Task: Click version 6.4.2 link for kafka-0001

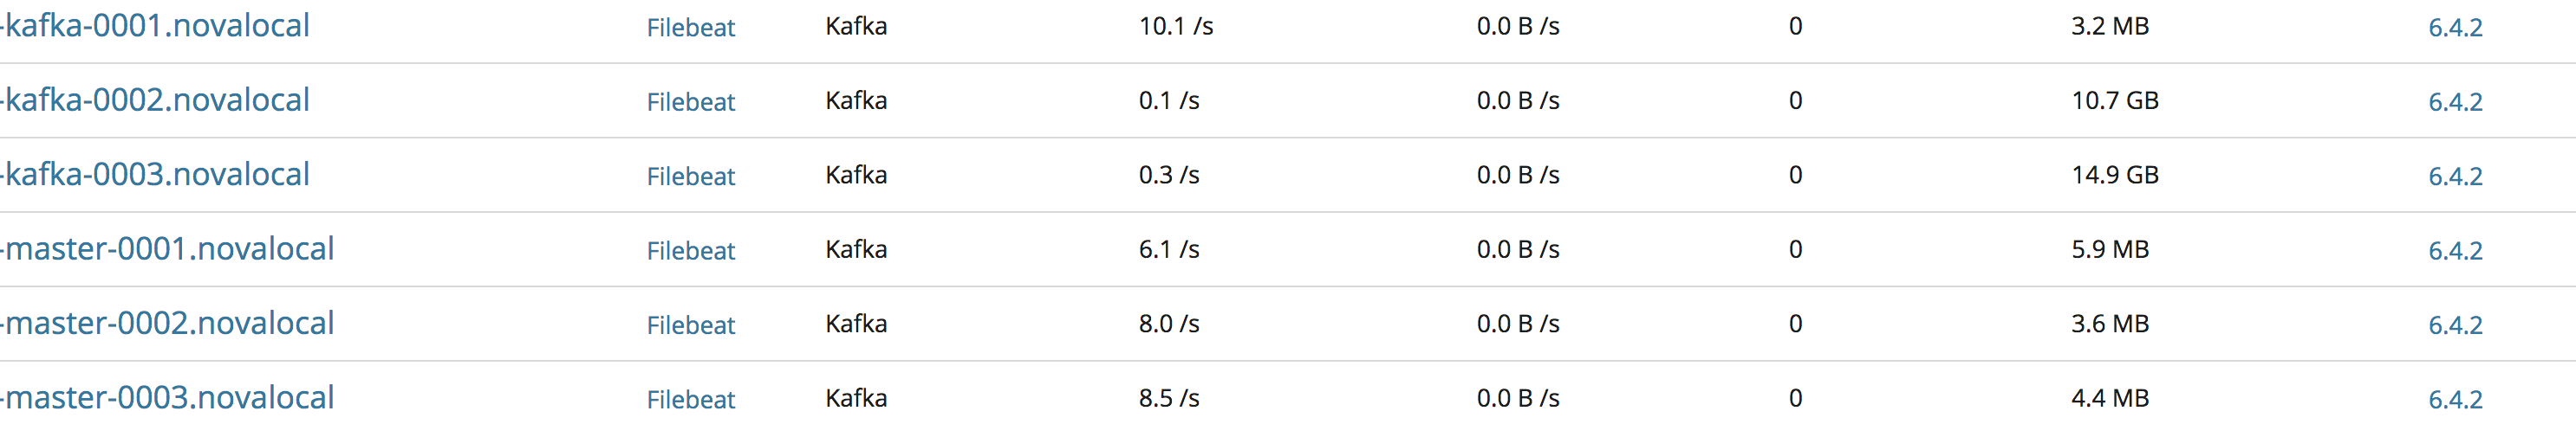Action: [2456, 27]
